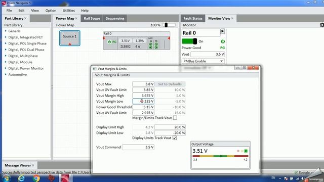Uncheck Display Limits Track Vout checkbox
The image size is (324, 182).
[x=175, y=138]
